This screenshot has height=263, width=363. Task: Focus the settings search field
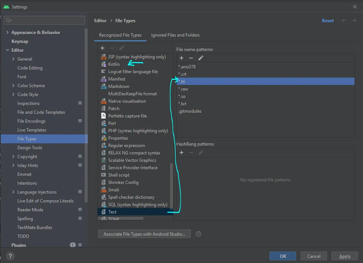(x=44, y=20)
